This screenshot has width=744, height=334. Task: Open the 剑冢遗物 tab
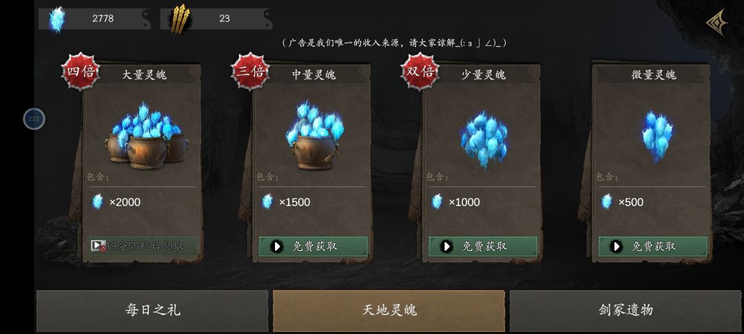point(626,311)
